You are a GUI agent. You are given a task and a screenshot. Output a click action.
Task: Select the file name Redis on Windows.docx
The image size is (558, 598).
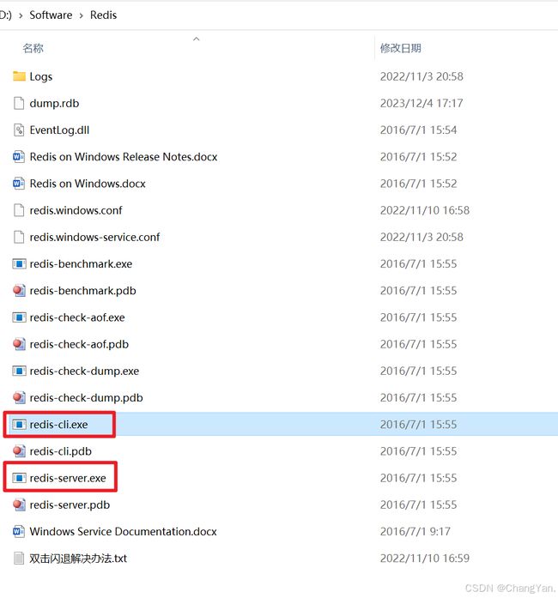pyautogui.click(x=88, y=184)
